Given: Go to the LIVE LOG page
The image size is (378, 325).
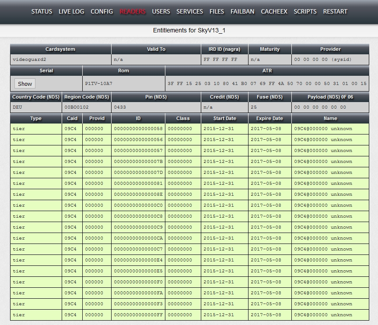Looking at the screenshot, I should (x=71, y=11).
